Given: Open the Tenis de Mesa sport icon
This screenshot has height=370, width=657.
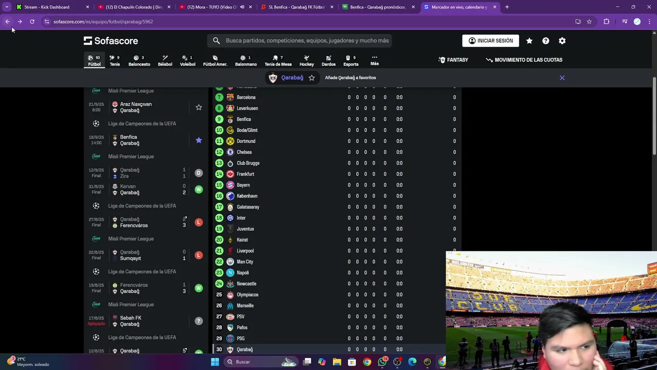Looking at the screenshot, I should point(278,61).
